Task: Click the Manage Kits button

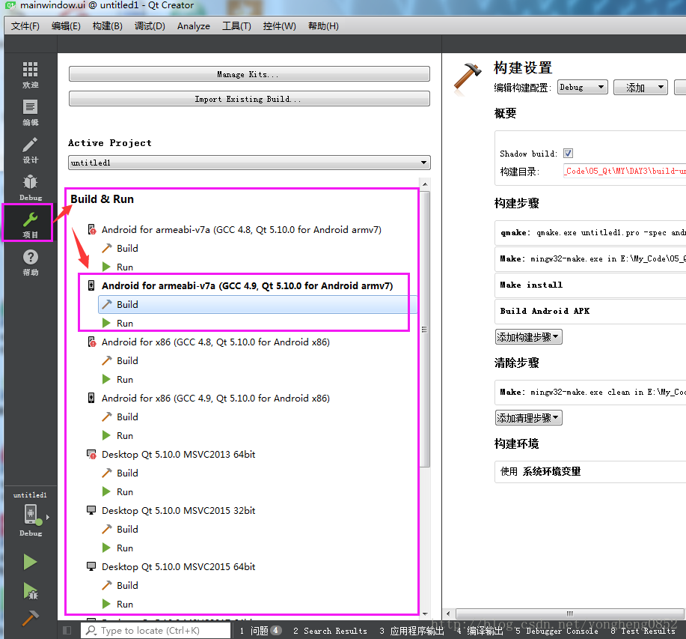Action: 249,74
